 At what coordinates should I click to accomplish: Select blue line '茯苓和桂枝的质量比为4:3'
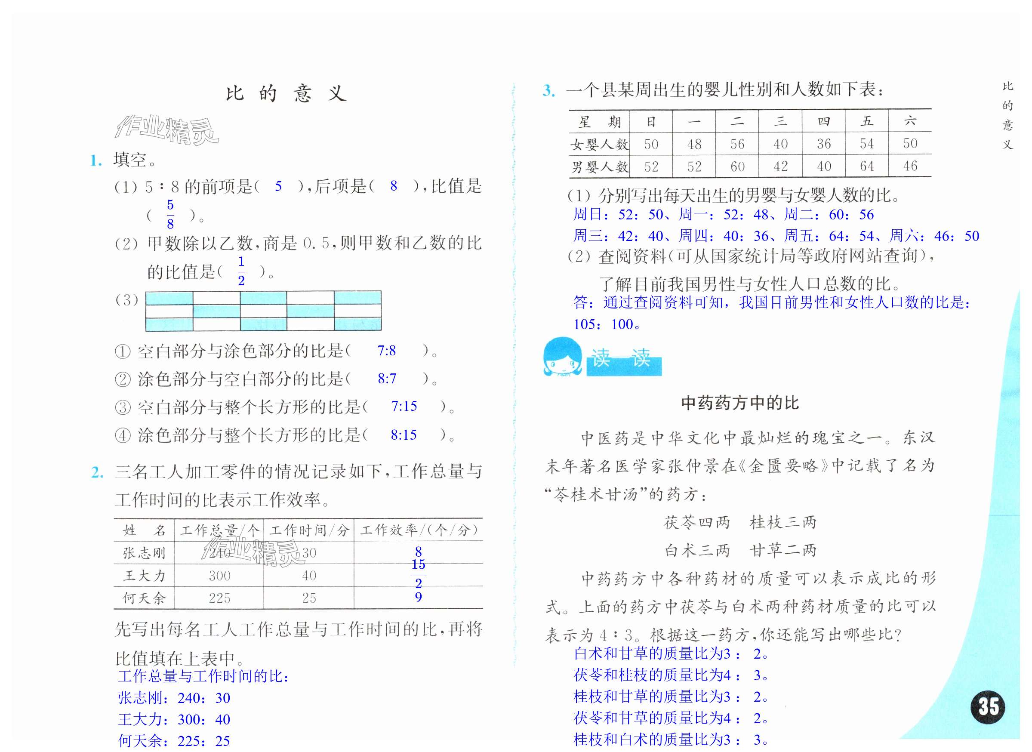pyautogui.click(x=672, y=675)
